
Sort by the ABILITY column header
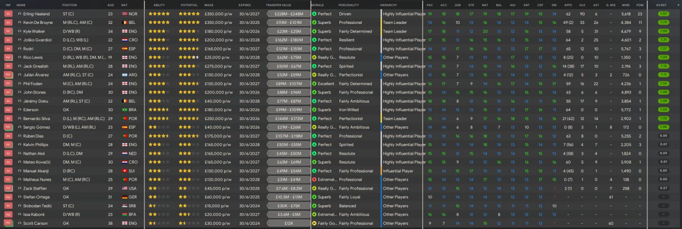159,4
